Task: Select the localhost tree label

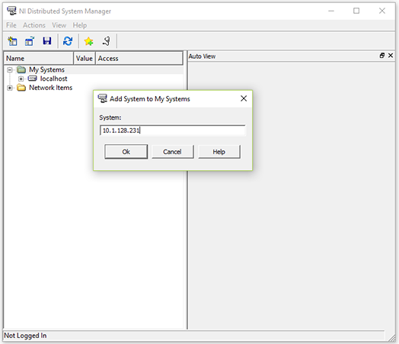Action: tap(54, 79)
